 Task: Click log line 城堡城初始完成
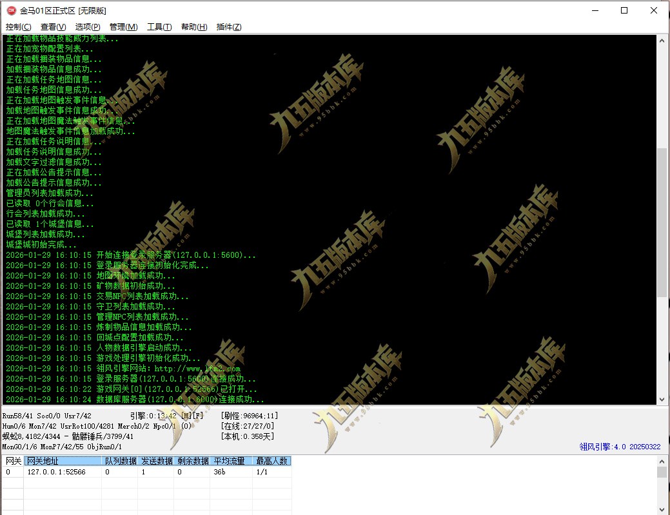pos(41,245)
